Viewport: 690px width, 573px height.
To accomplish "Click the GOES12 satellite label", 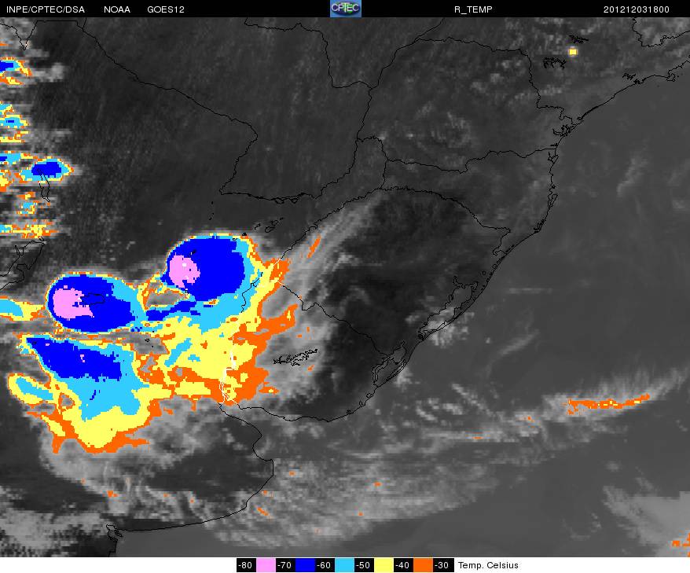I will tap(166, 9).
